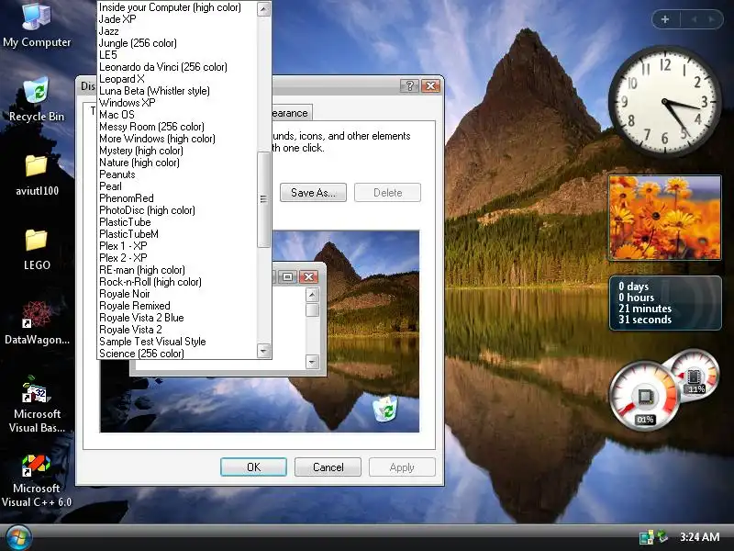The height and width of the screenshot is (551, 734).
Task: Select Jade XP theme
Action: [177, 19]
